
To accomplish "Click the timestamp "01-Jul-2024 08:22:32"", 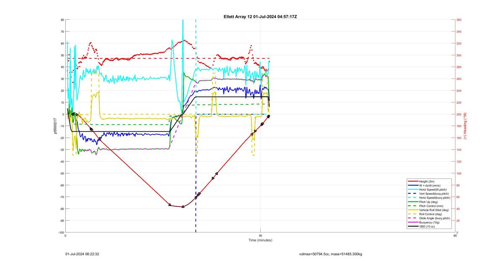I will 82,254.
